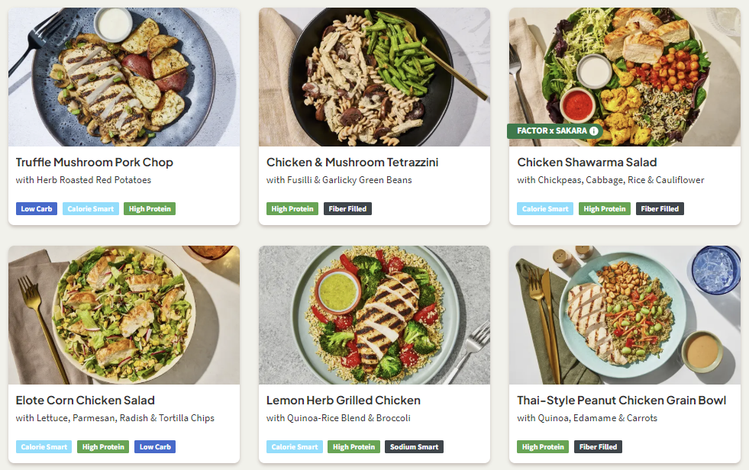Click the Truffle Mushroom Pork Chop title
Screen dimensions: 749x470
click(95, 163)
